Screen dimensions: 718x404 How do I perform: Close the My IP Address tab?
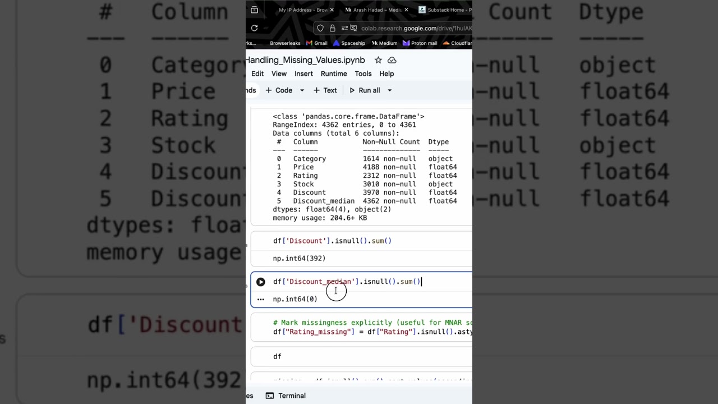(x=332, y=10)
